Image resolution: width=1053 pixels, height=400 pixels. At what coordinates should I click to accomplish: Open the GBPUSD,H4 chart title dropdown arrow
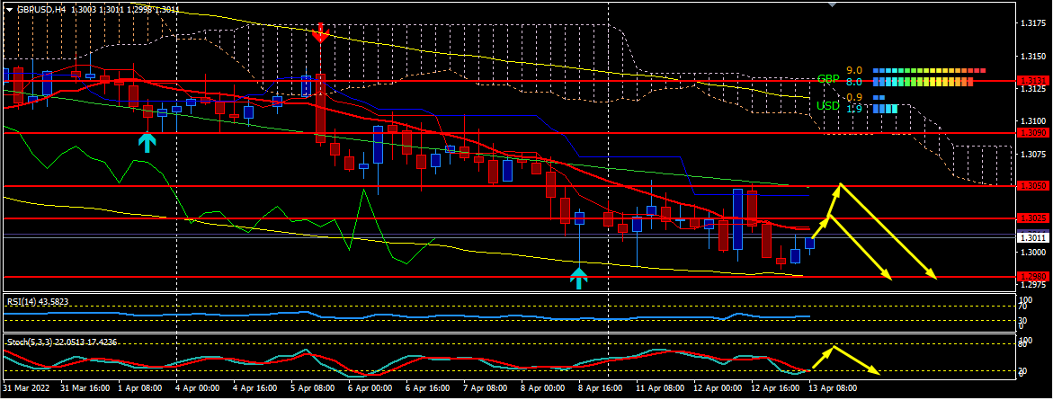tap(9, 9)
